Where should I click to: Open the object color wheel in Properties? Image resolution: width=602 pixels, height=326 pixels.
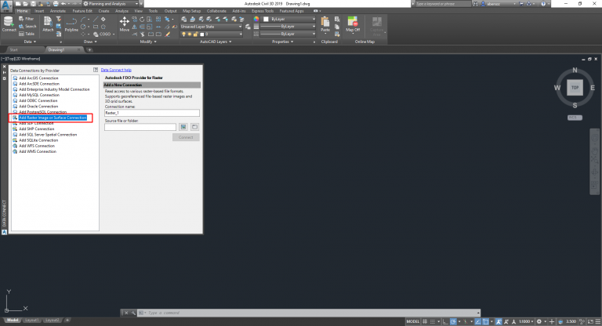click(x=256, y=19)
